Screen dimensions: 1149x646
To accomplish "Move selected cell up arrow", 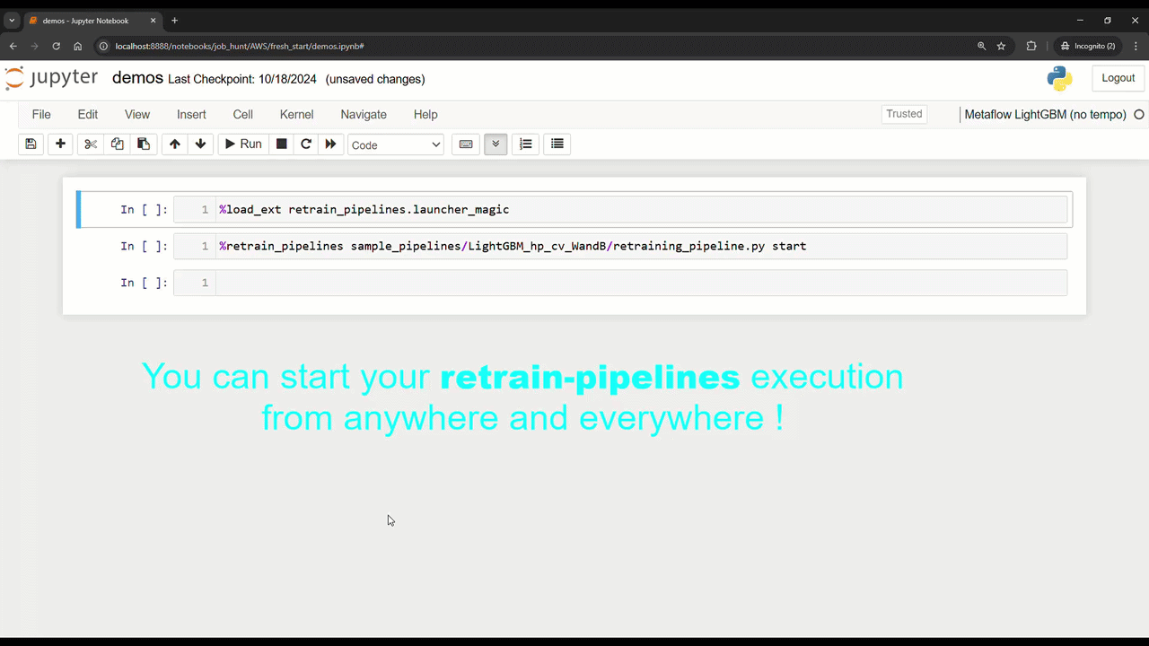I will 175,144.
